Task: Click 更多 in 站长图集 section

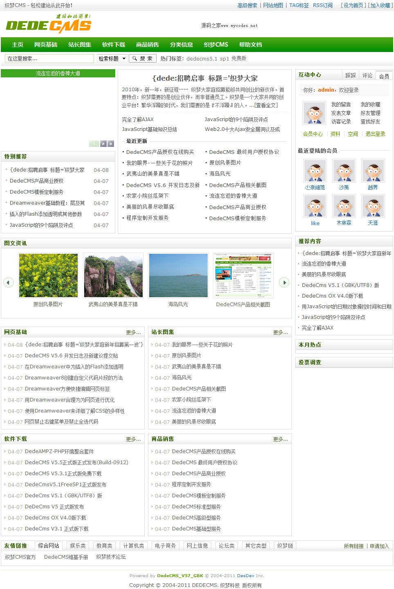Action: coord(280,332)
